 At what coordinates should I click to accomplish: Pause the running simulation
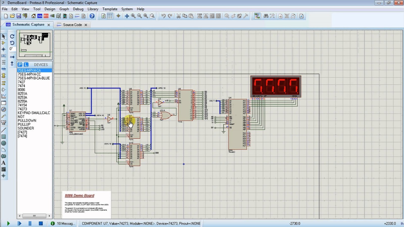click(x=30, y=223)
